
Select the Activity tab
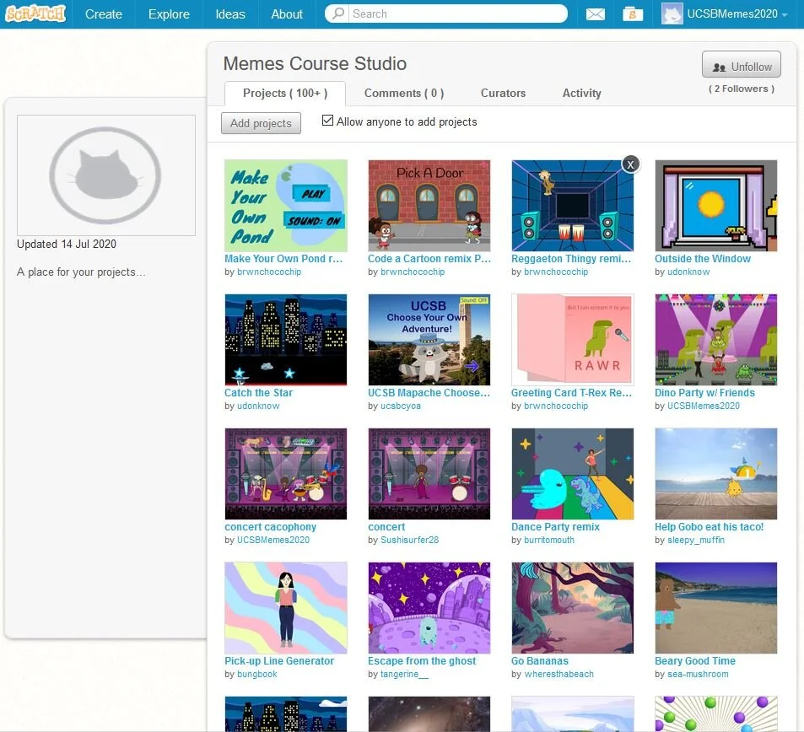pos(581,94)
